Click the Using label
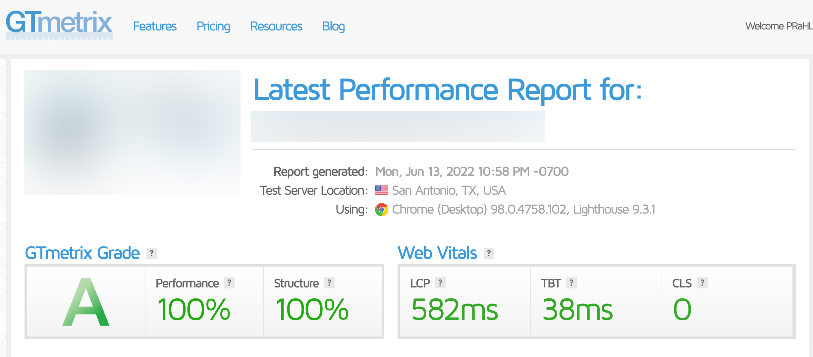 352,210
